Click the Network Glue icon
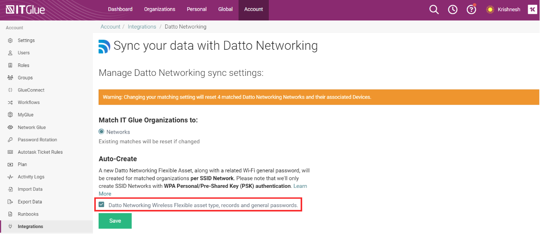Screen dimensions: 540x234 coord(10,128)
